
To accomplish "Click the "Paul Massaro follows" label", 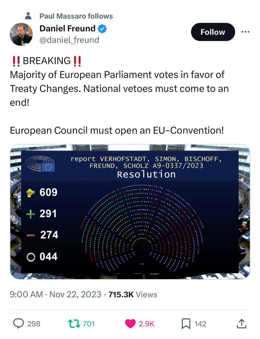I will [76, 16].
